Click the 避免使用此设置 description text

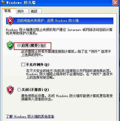point(67,98)
